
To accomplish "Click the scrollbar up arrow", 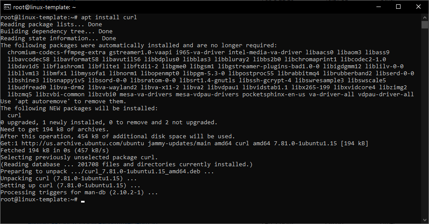I will [425, 17].
